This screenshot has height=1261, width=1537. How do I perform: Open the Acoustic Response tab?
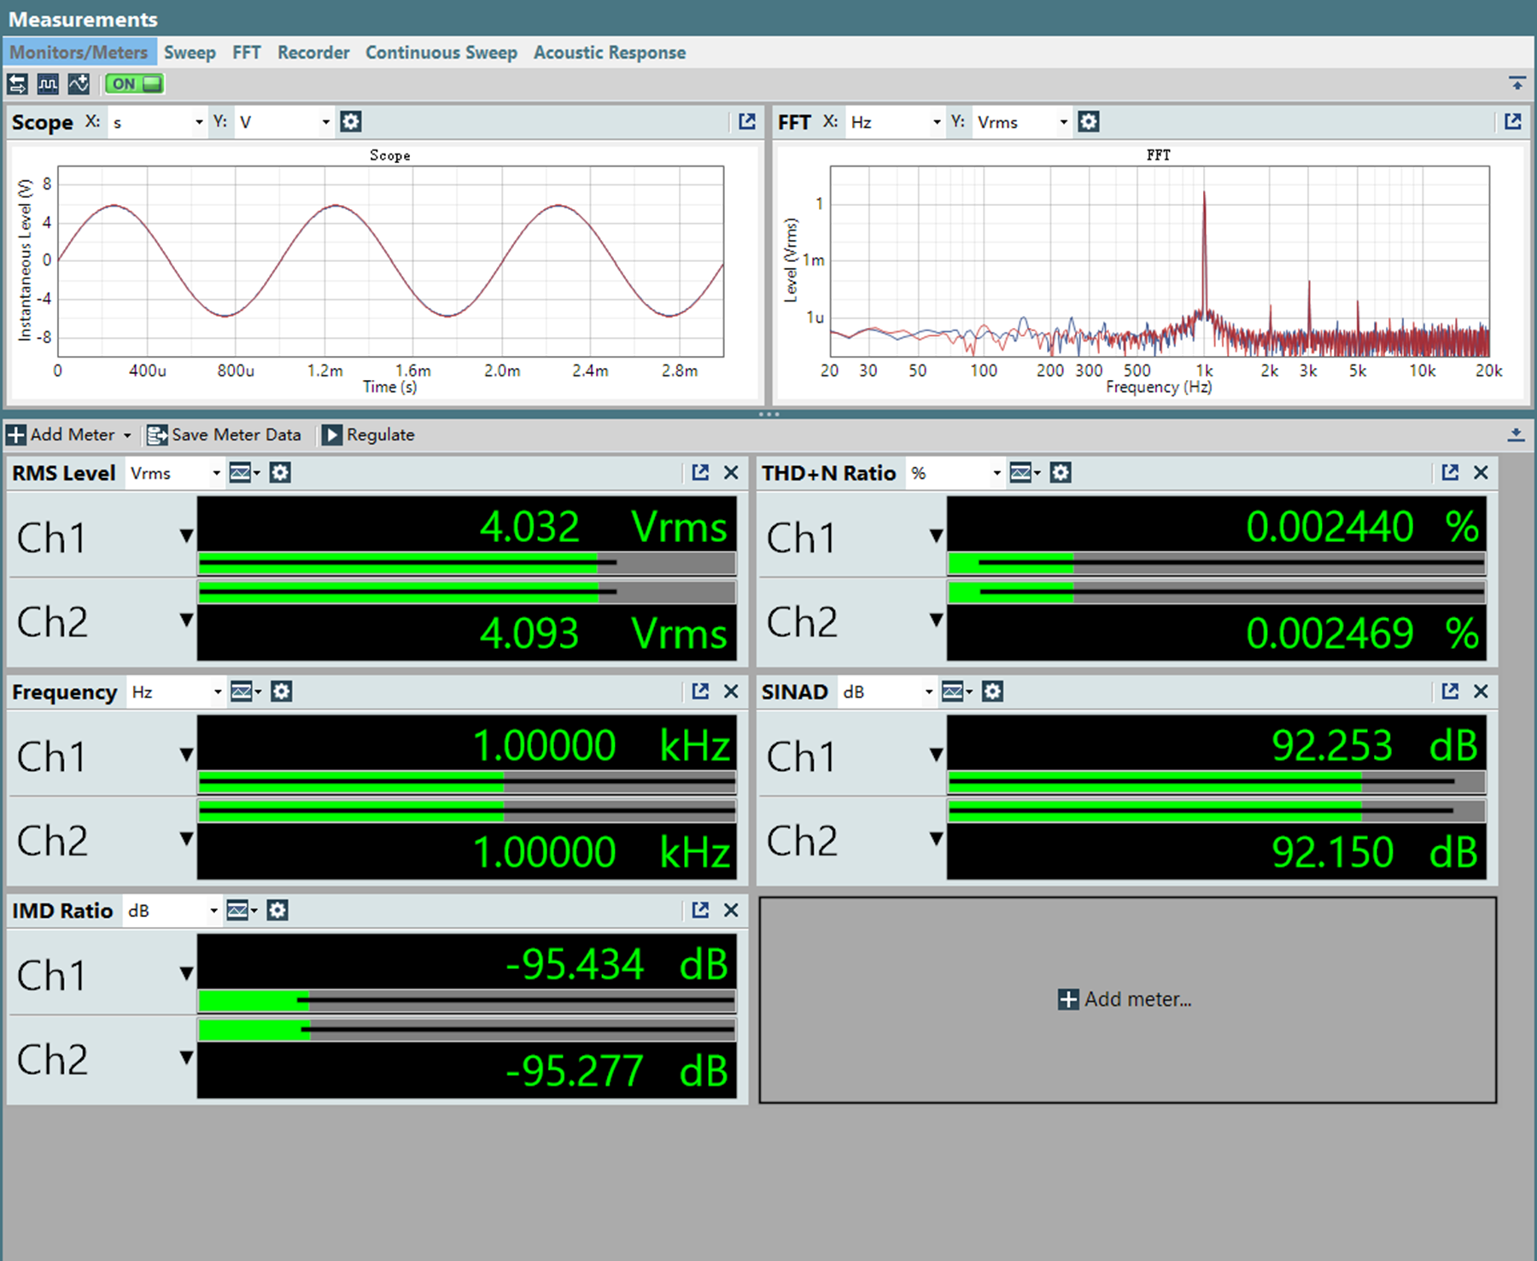pos(609,53)
